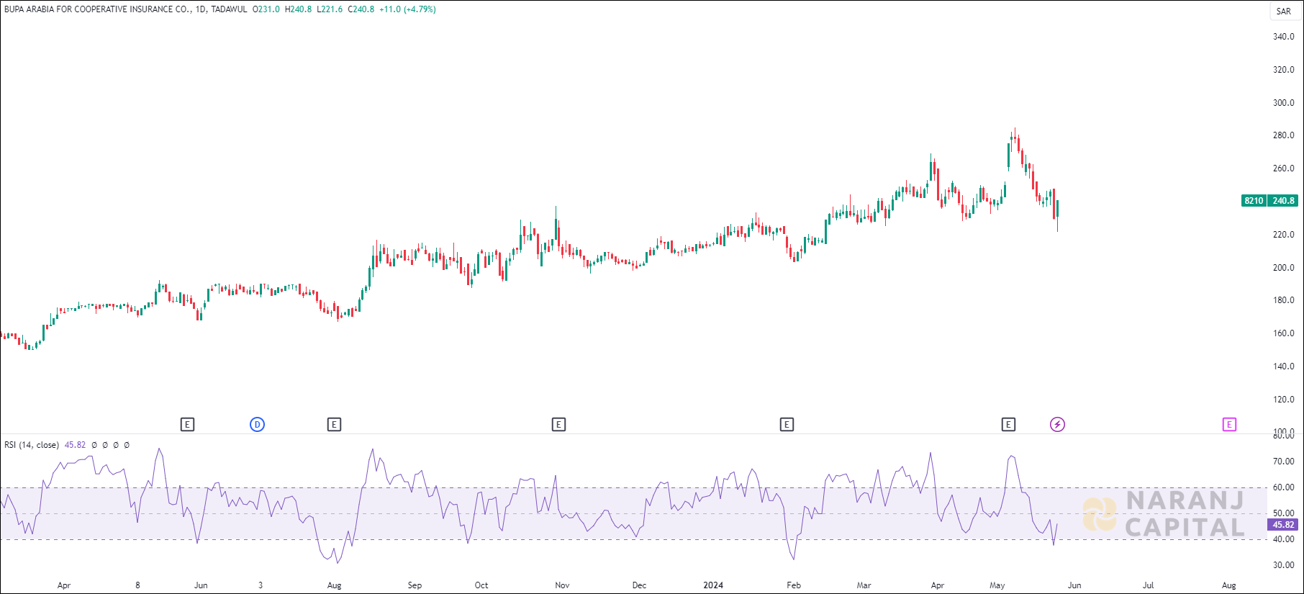This screenshot has height=594, width=1304.
Task: Click the May label on time axis
Action: click(x=997, y=585)
